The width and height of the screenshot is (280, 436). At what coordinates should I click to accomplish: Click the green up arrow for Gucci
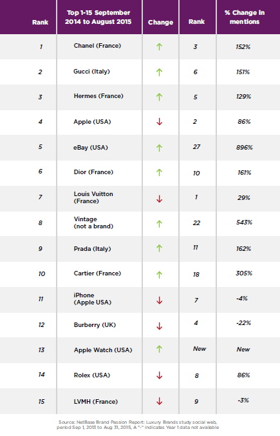tap(159, 72)
